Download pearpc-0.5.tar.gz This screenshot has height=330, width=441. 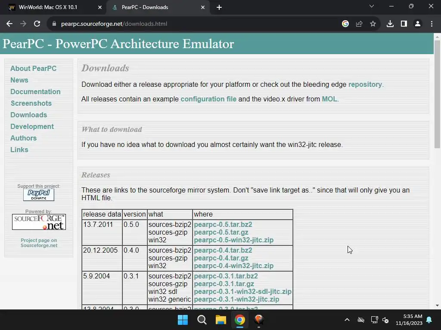(x=221, y=232)
